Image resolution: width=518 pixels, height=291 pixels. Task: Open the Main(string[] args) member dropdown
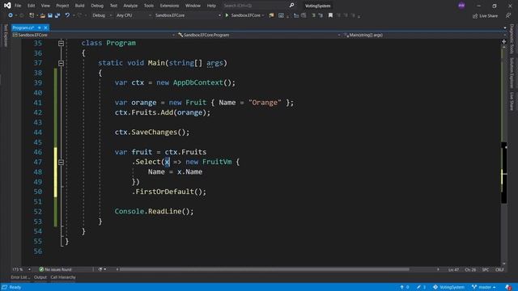(424, 35)
